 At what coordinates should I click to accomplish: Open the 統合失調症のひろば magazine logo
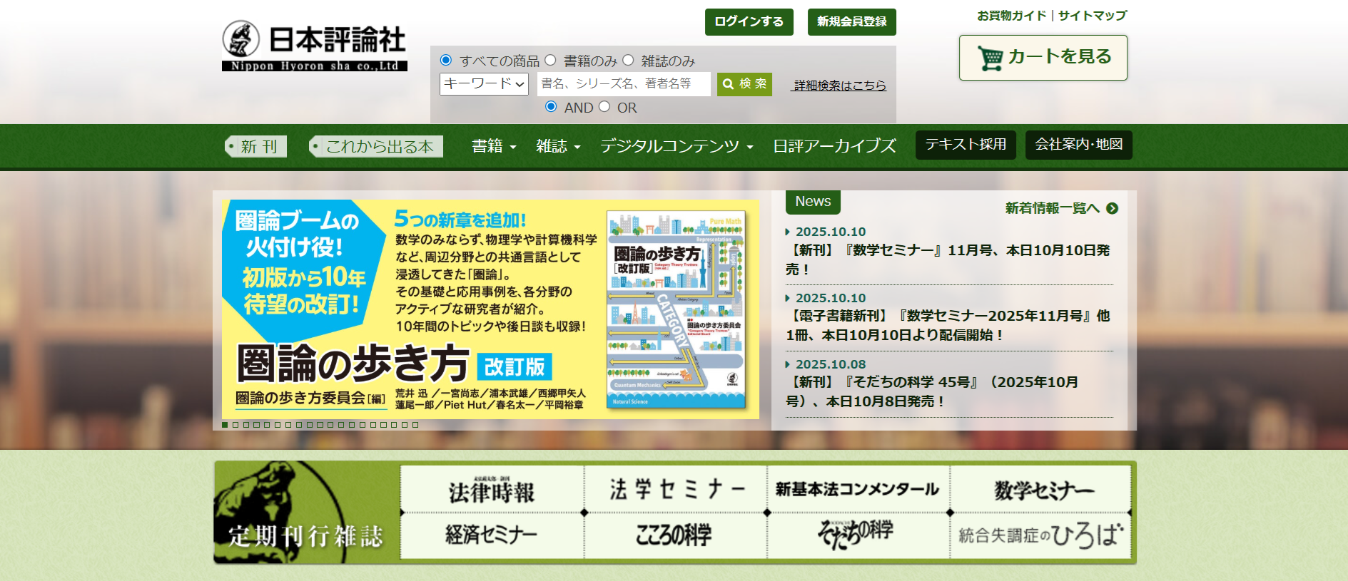[1040, 535]
